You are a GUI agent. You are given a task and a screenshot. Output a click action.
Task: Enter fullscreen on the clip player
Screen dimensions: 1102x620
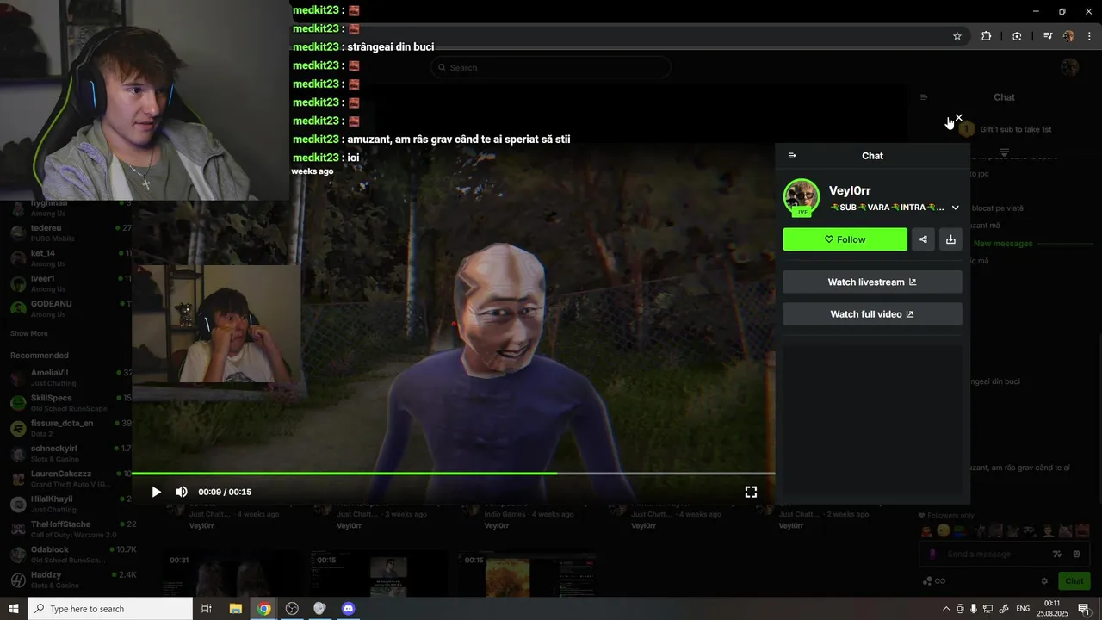pos(751,492)
